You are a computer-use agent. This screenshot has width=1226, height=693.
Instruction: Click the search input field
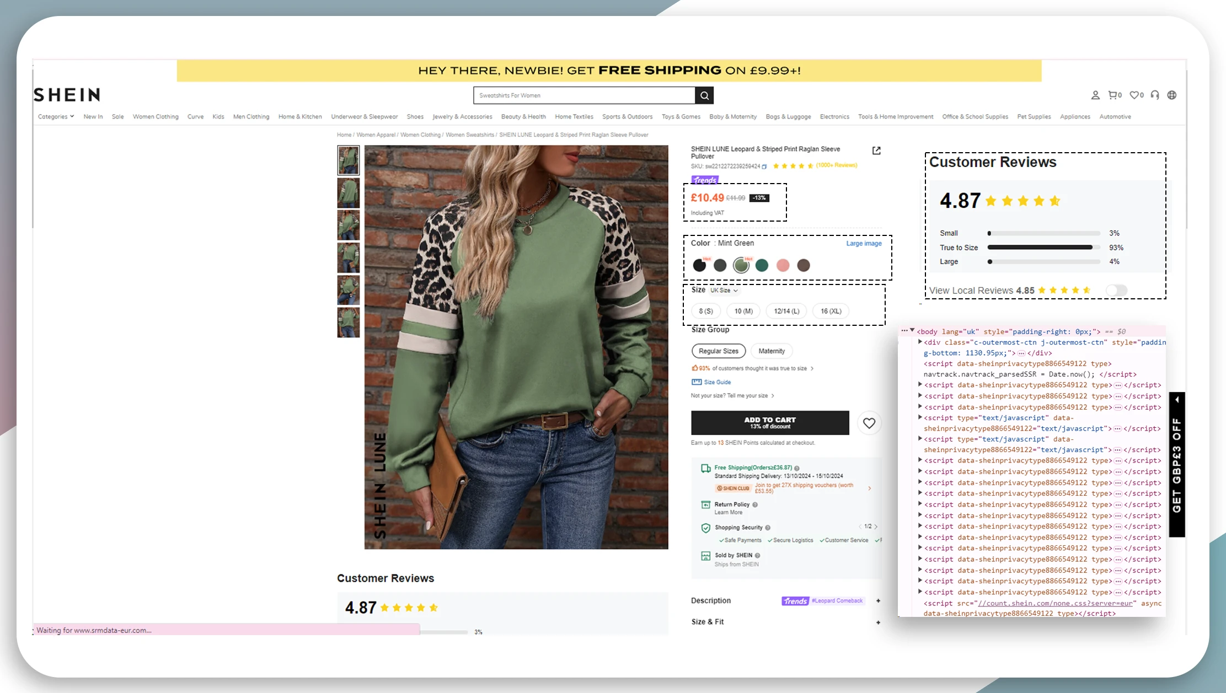point(584,95)
